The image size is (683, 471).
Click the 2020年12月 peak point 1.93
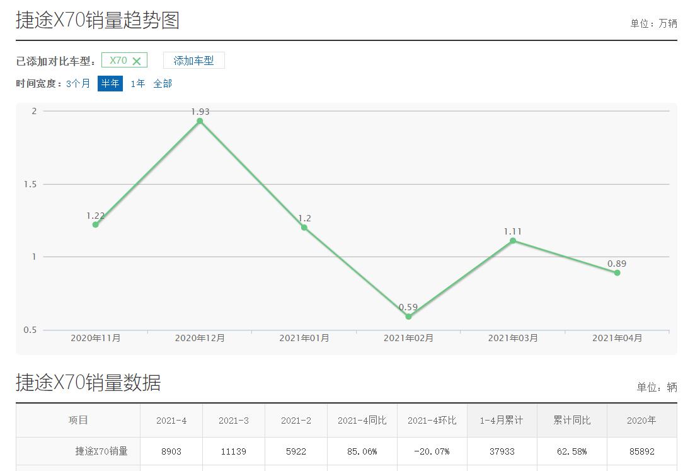click(x=200, y=121)
